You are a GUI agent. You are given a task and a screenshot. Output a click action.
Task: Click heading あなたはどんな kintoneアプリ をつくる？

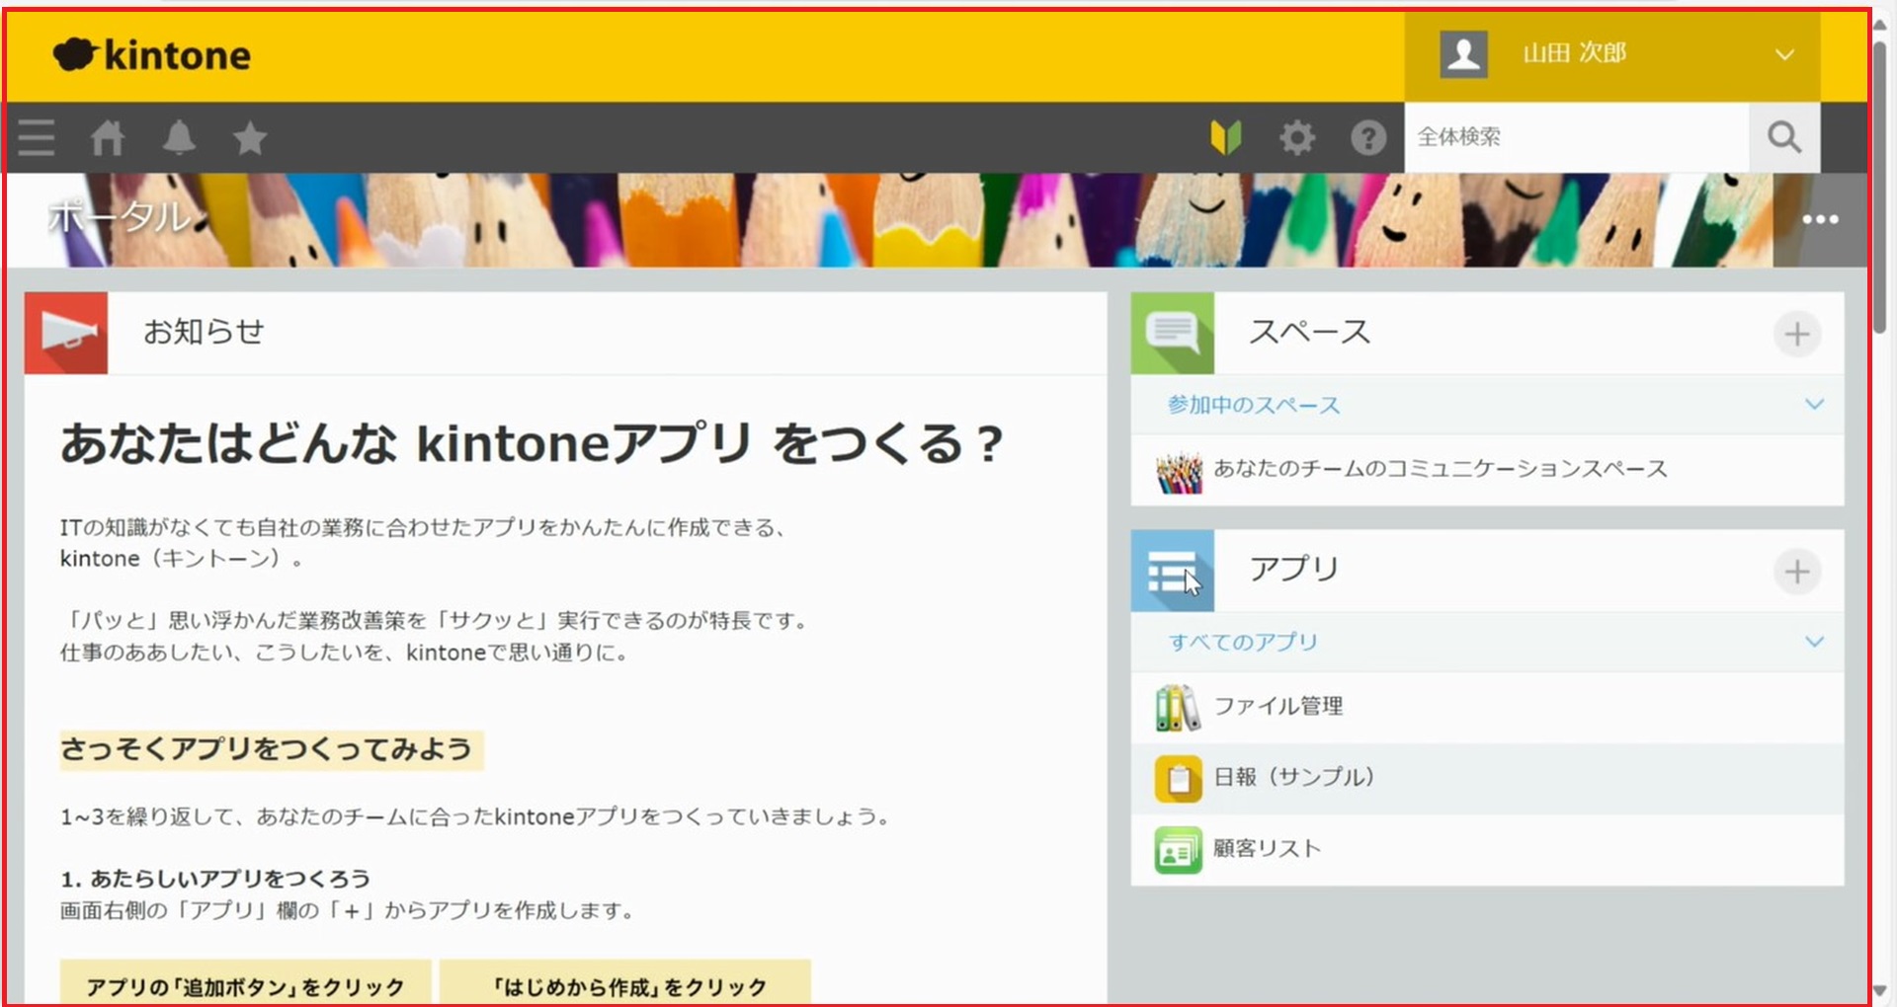(x=532, y=444)
